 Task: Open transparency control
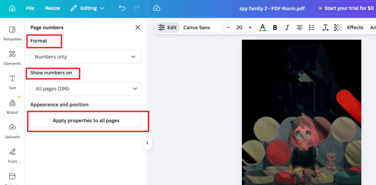[338, 28]
